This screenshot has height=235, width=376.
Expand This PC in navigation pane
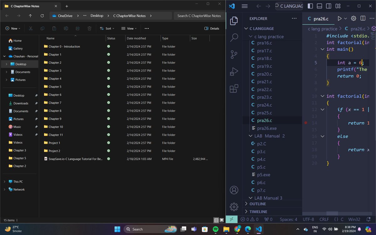pyautogui.click(x=4, y=182)
